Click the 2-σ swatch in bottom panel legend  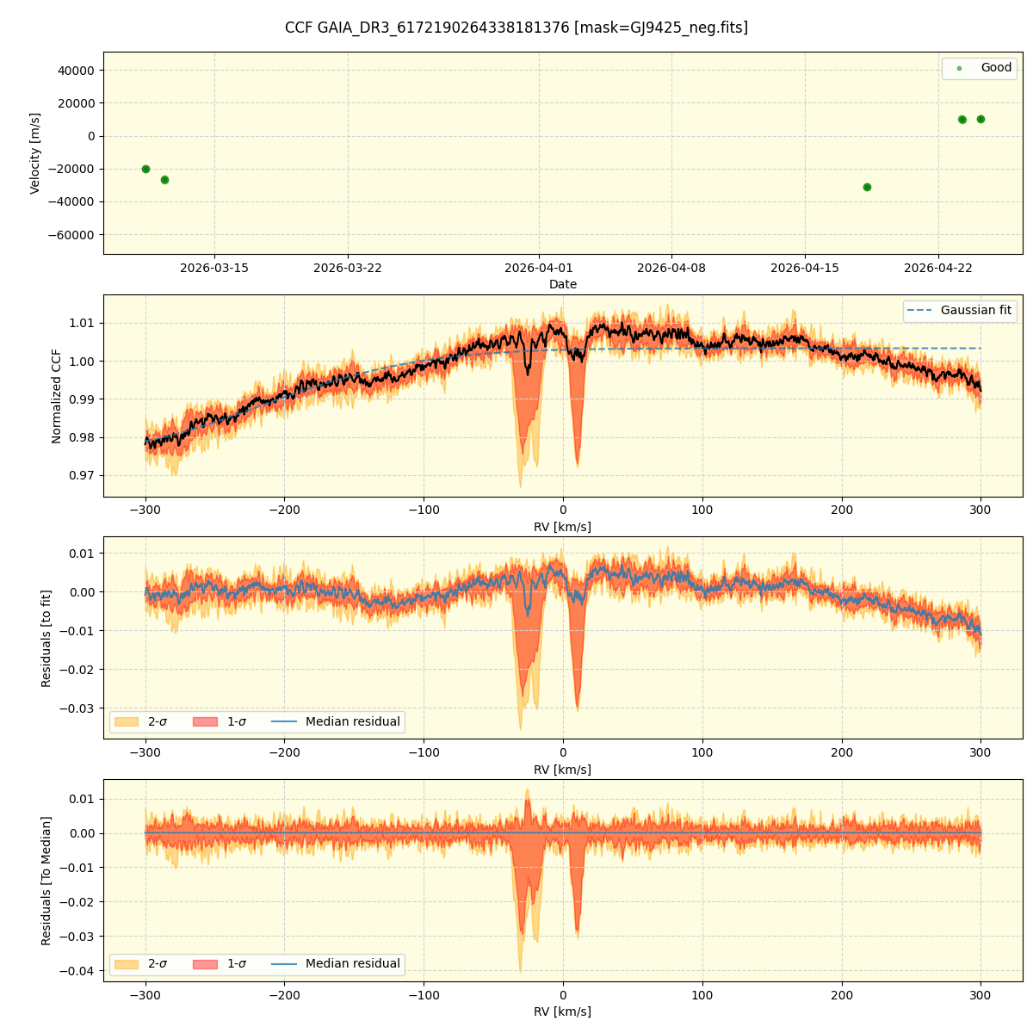(126, 964)
